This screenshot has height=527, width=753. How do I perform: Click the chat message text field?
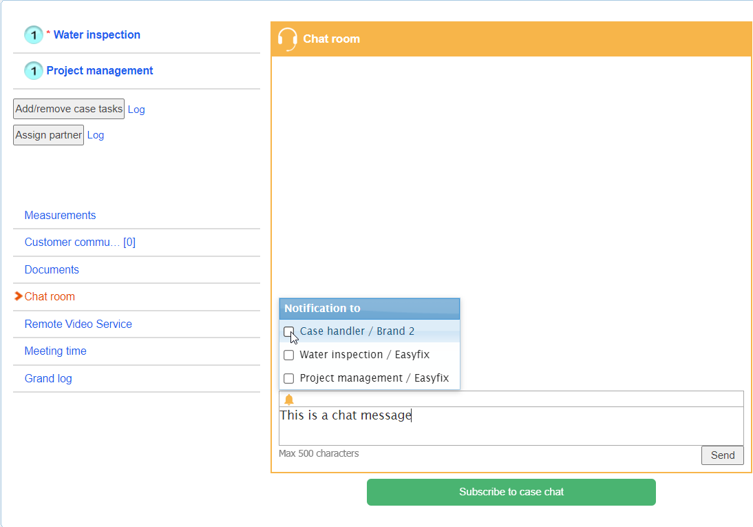tap(511, 426)
